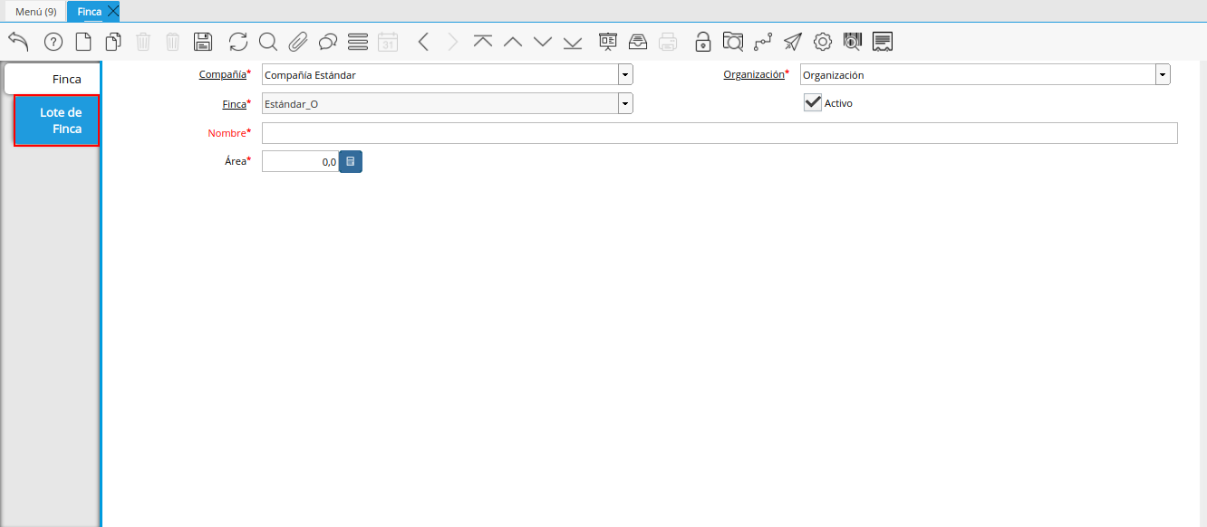
Task: Open the find record magnifier icon
Action: [268, 42]
